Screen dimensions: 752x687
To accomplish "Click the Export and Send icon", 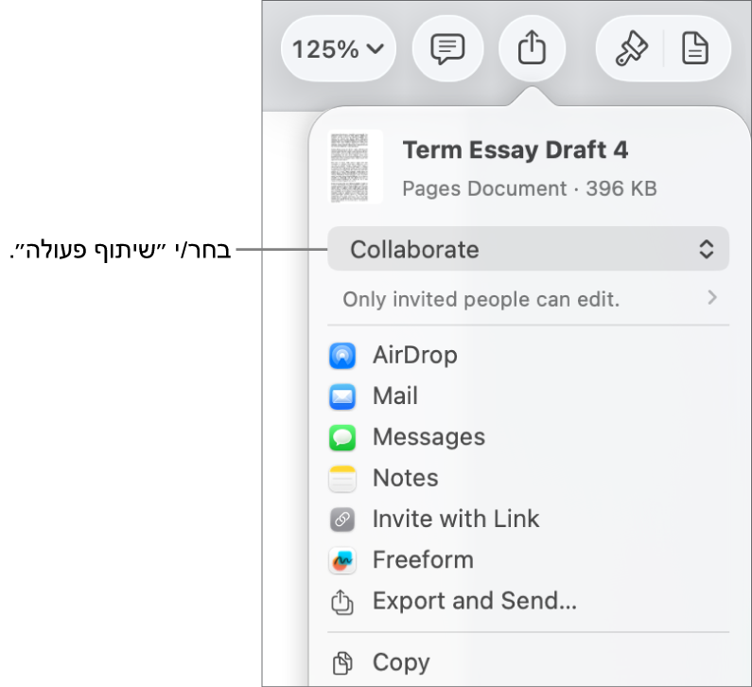I will point(342,602).
